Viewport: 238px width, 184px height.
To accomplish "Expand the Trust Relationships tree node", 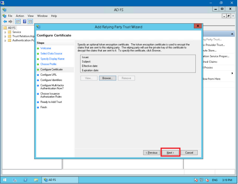I will 6,36.
